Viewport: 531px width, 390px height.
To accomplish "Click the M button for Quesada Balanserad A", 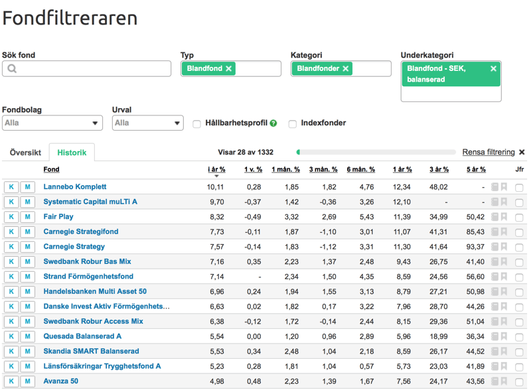I will coord(27,336).
